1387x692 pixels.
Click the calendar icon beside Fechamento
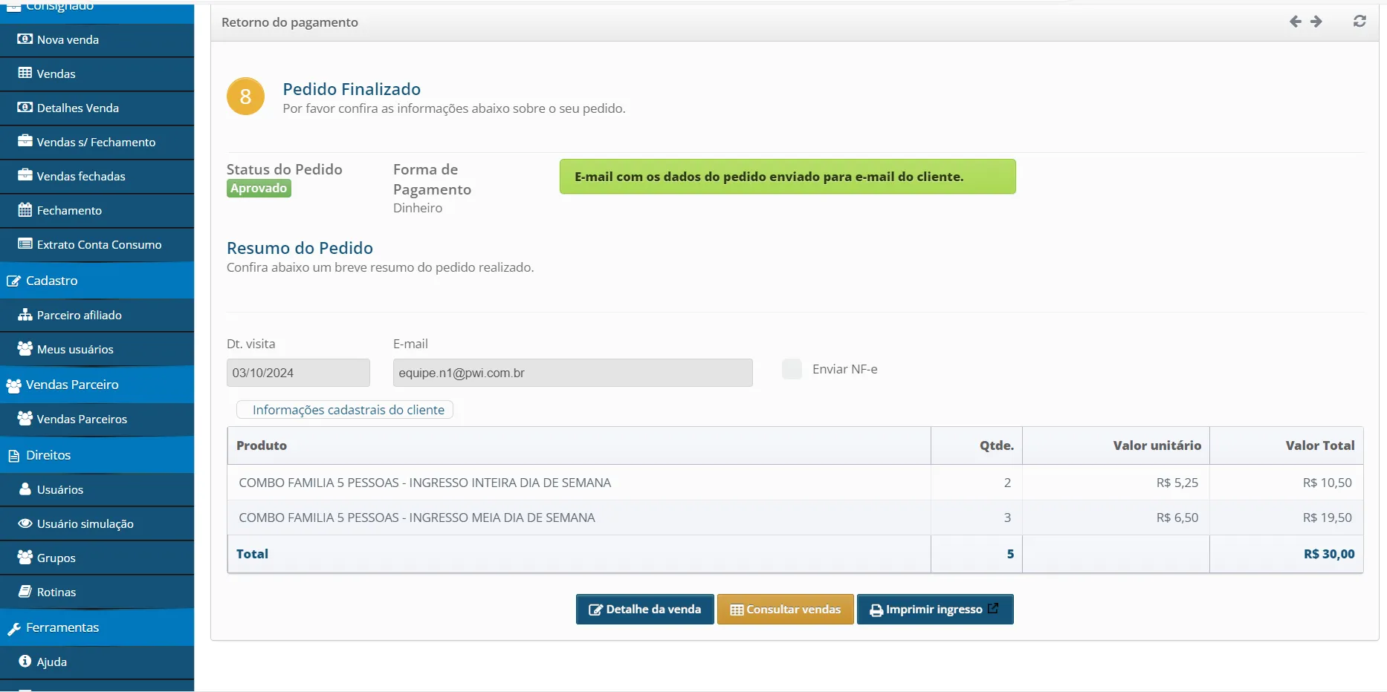point(25,210)
